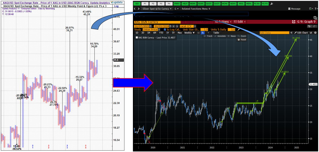Click the 45.1944 target label
The height and width of the screenshot is (152, 319).
pyautogui.click(x=296, y=38)
